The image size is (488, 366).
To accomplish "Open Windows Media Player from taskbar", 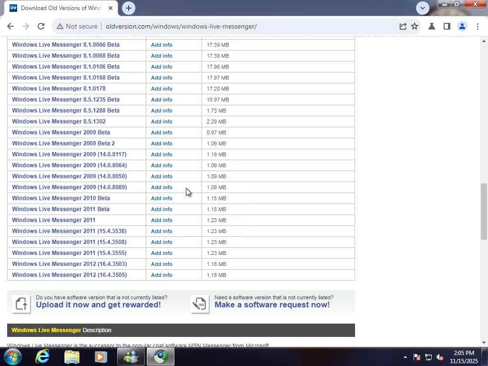I will [101, 356].
